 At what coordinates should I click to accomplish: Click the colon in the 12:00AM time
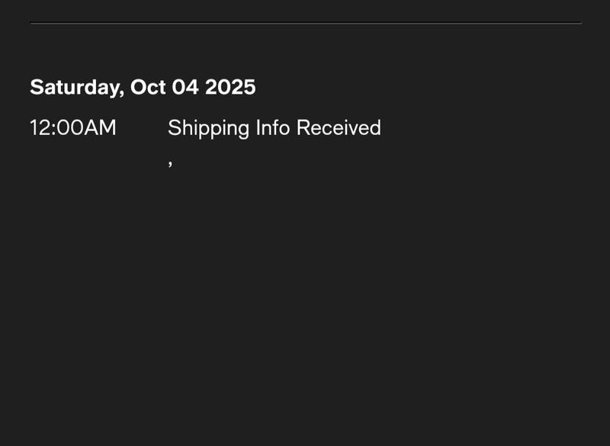tap(53, 128)
